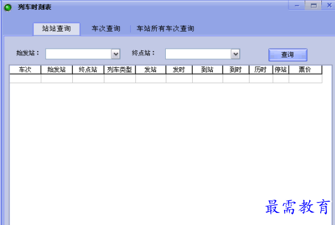Click the green app icon in title bar
Image resolution: width=335 pixels, height=225 pixels.
(8, 7)
